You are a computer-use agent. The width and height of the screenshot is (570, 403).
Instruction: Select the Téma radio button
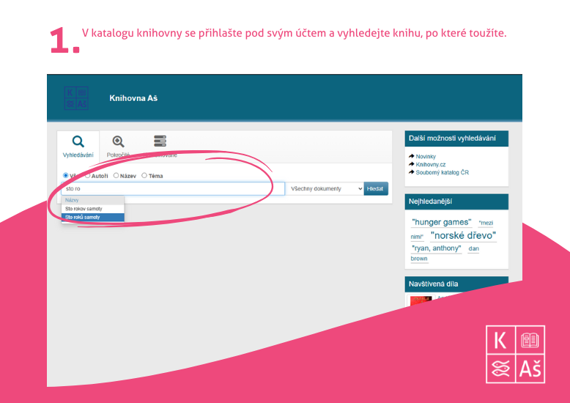tap(144, 176)
